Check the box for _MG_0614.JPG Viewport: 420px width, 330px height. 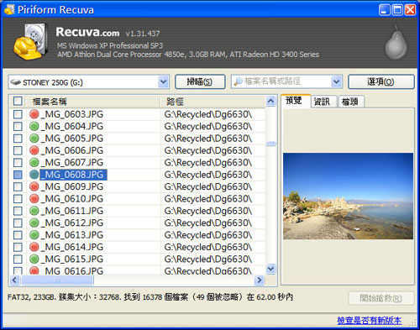[18, 247]
